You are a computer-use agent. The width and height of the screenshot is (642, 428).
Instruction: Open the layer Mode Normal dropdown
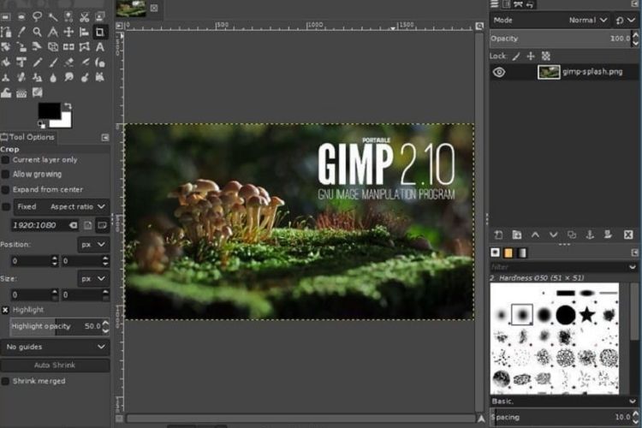point(549,20)
